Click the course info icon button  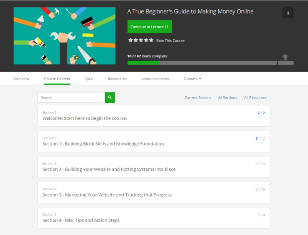pos(288,13)
